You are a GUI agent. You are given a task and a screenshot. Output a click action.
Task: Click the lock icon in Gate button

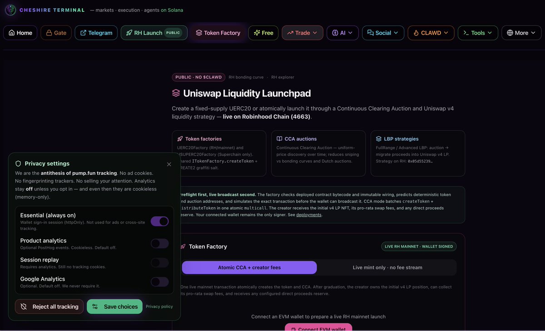point(49,33)
